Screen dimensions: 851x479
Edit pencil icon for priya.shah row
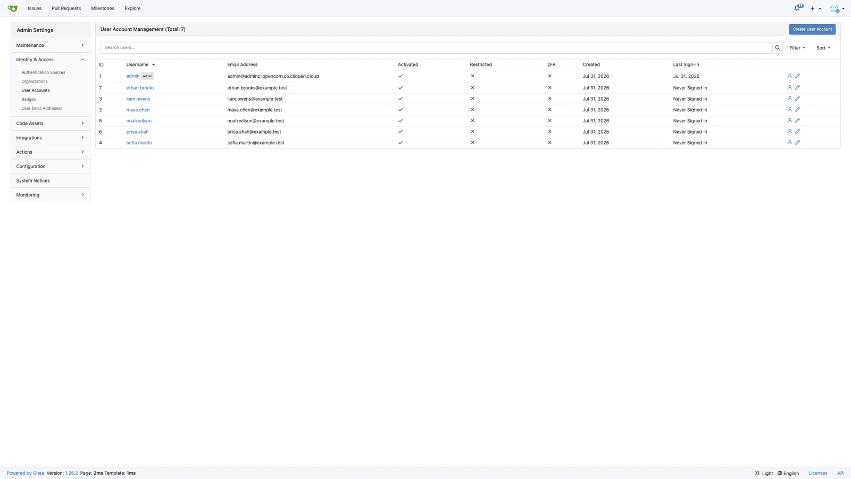[x=797, y=131]
